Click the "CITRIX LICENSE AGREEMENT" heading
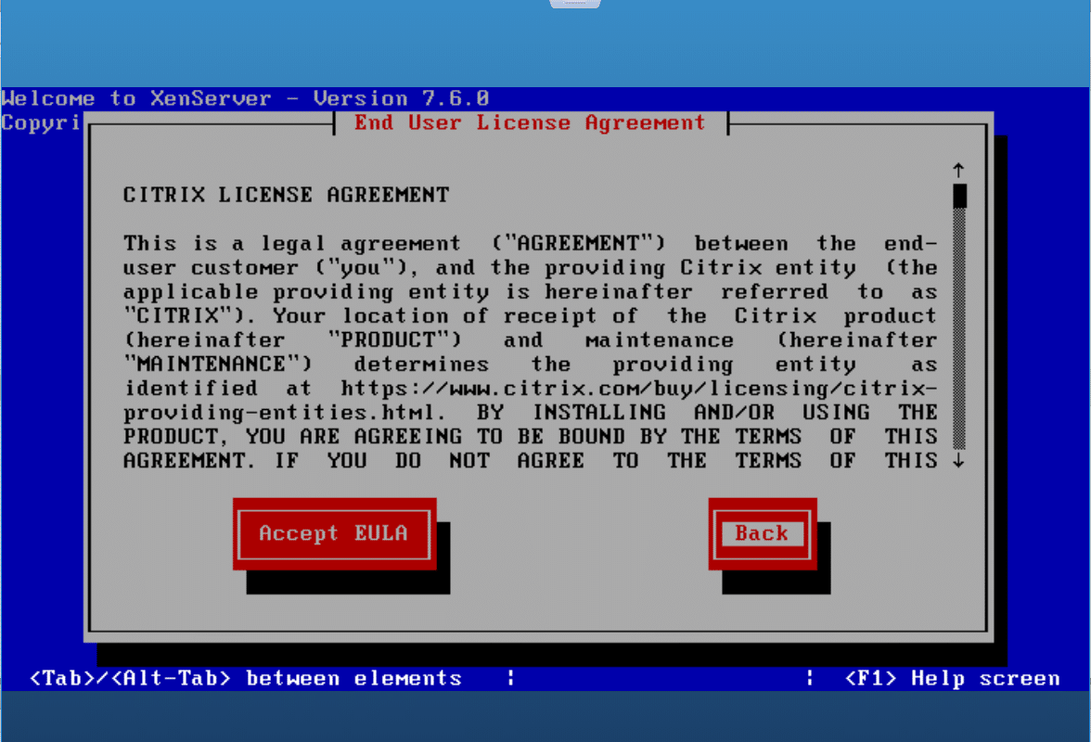 point(286,195)
